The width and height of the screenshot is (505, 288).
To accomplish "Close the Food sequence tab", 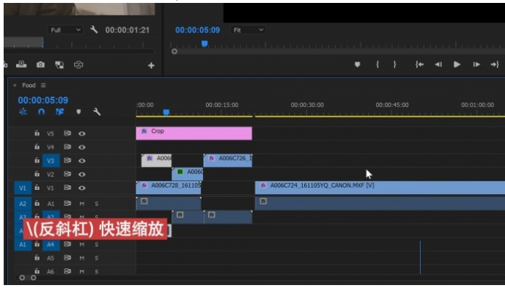I will tap(15, 85).
